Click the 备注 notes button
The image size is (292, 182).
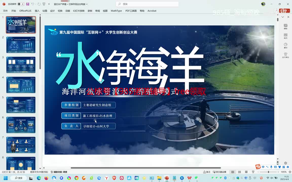(207, 172)
